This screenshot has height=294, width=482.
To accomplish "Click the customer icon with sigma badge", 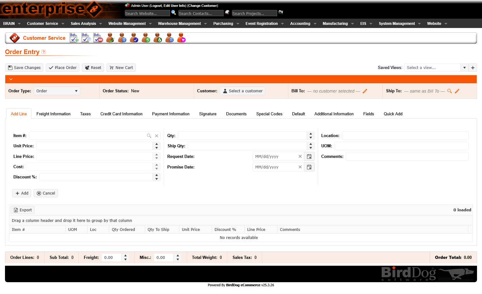I will pos(169,38).
